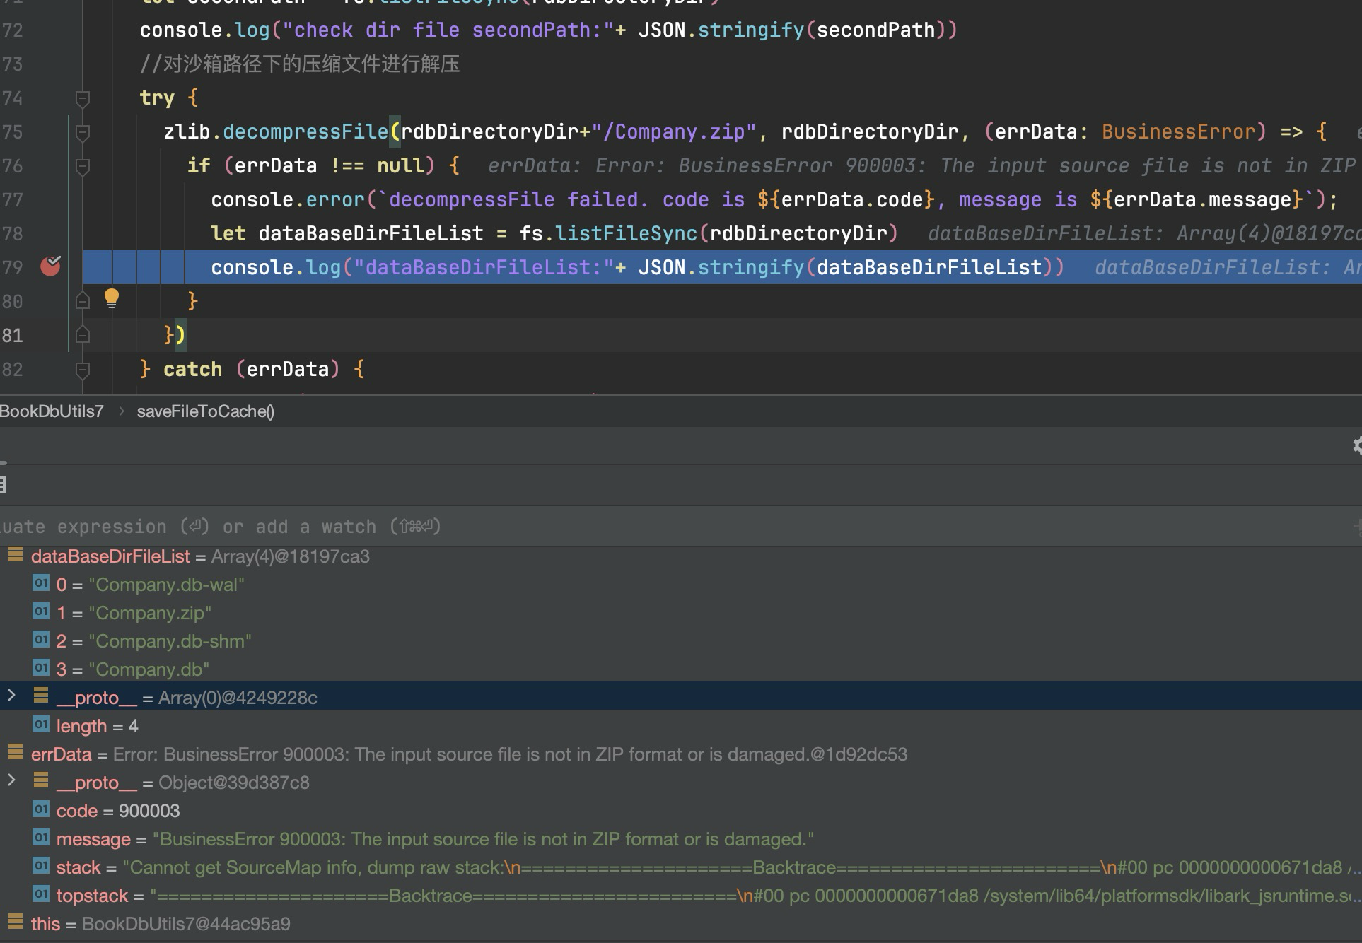Viewport: 1362px width, 943px height.
Task: Click the BusinessError type on line 75
Action: coord(1178,132)
